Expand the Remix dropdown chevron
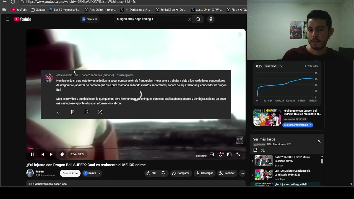The height and width of the screenshot is (199, 354). click(99, 173)
